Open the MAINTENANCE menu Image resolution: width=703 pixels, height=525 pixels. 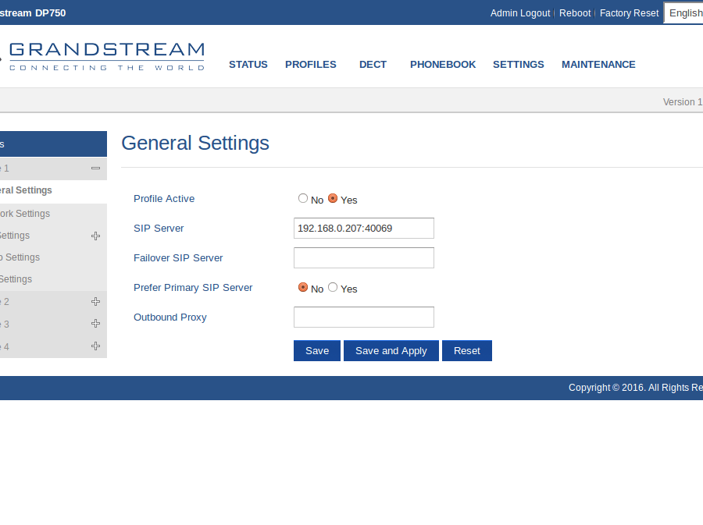598,65
